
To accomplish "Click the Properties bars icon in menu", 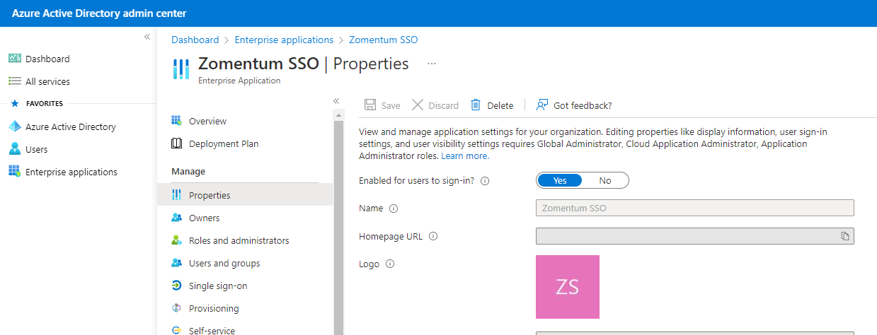I will click(177, 195).
